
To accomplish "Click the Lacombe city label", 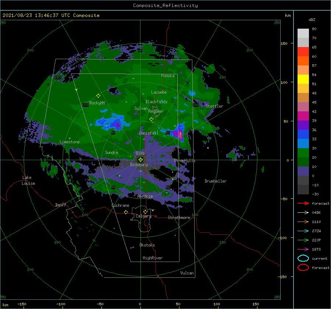I will click(159, 92).
